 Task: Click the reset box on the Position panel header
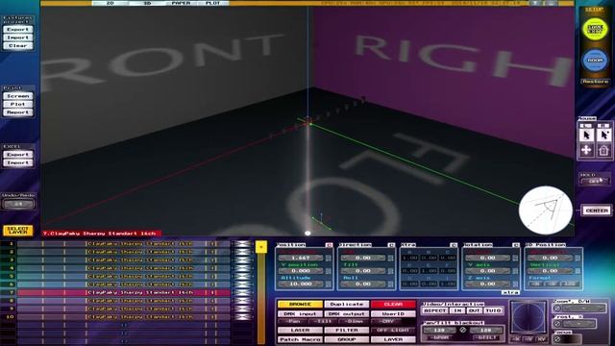coord(329,245)
